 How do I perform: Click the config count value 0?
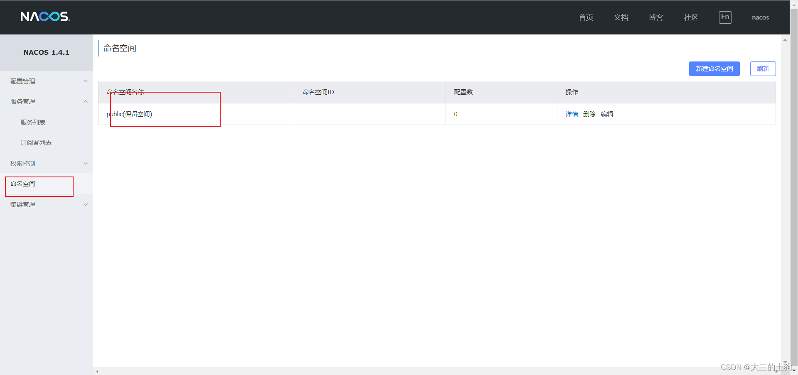pos(456,114)
